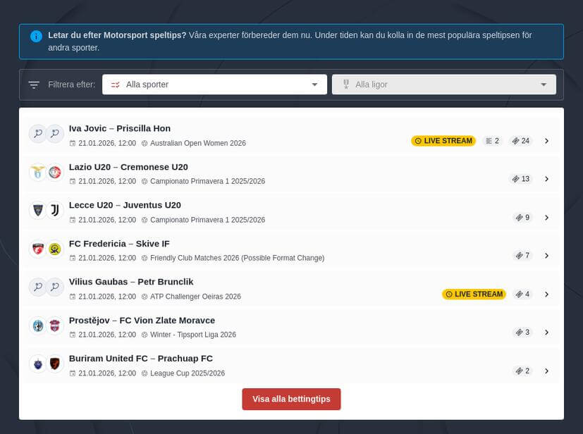Open the FC Fredericia – Skive IF match
Screen dimensions: 583x434
(119, 244)
